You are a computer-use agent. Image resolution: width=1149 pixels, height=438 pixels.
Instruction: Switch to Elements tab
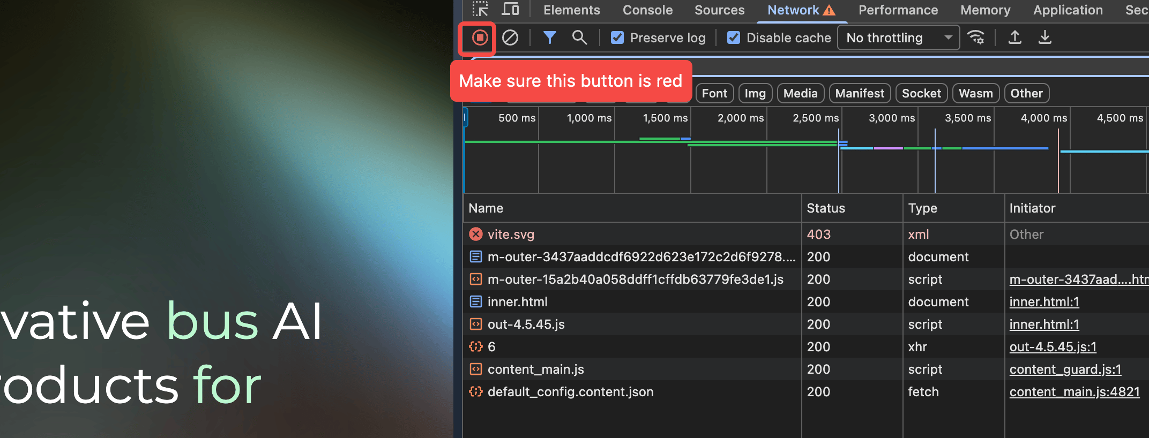click(571, 10)
